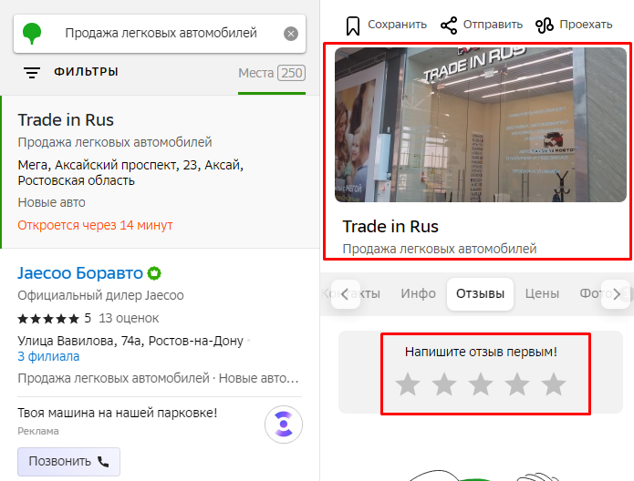The height and width of the screenshot is (481, 634).
Task: Open the Trade in Rus listing title
Action: point(66,120)
